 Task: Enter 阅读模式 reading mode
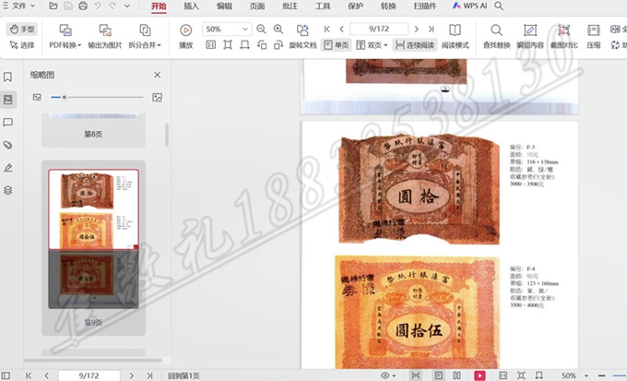(455, 36)
